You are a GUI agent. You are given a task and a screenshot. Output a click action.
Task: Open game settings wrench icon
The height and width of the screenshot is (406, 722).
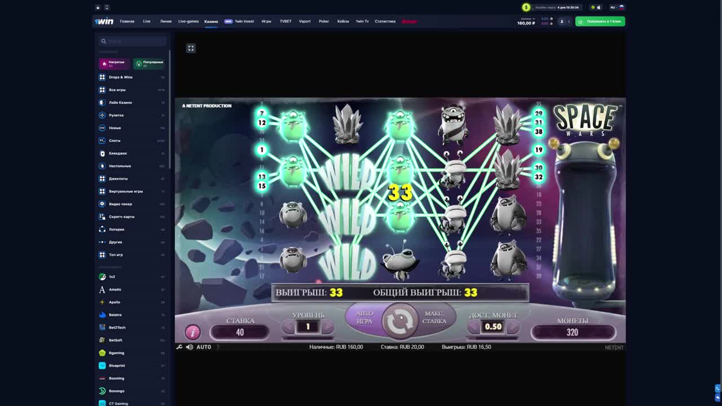[179, 347]
